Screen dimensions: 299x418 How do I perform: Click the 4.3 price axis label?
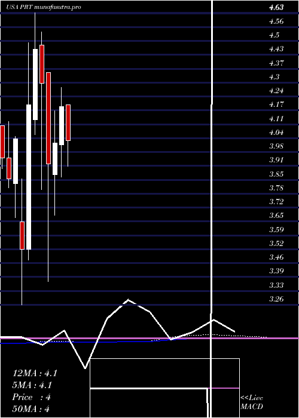tap(274, 77)
